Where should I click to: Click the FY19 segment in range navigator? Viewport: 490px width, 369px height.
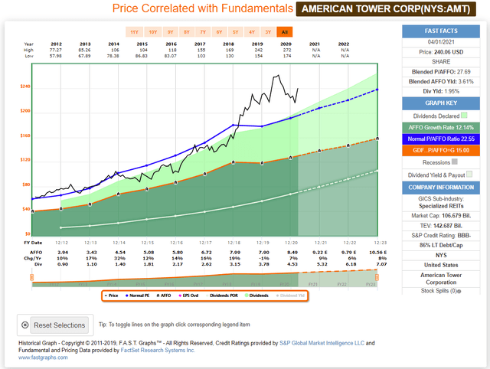tap(256, 285)
